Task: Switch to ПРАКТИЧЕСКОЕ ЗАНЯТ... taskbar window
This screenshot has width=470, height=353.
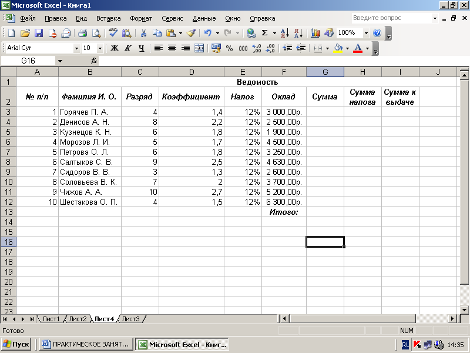Action: (x=87, y=344)
